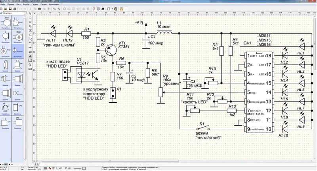The height and width of the screenshot is (171, 317).
Task: Click the Print icon in the toolbar
Action: [14, 8]
